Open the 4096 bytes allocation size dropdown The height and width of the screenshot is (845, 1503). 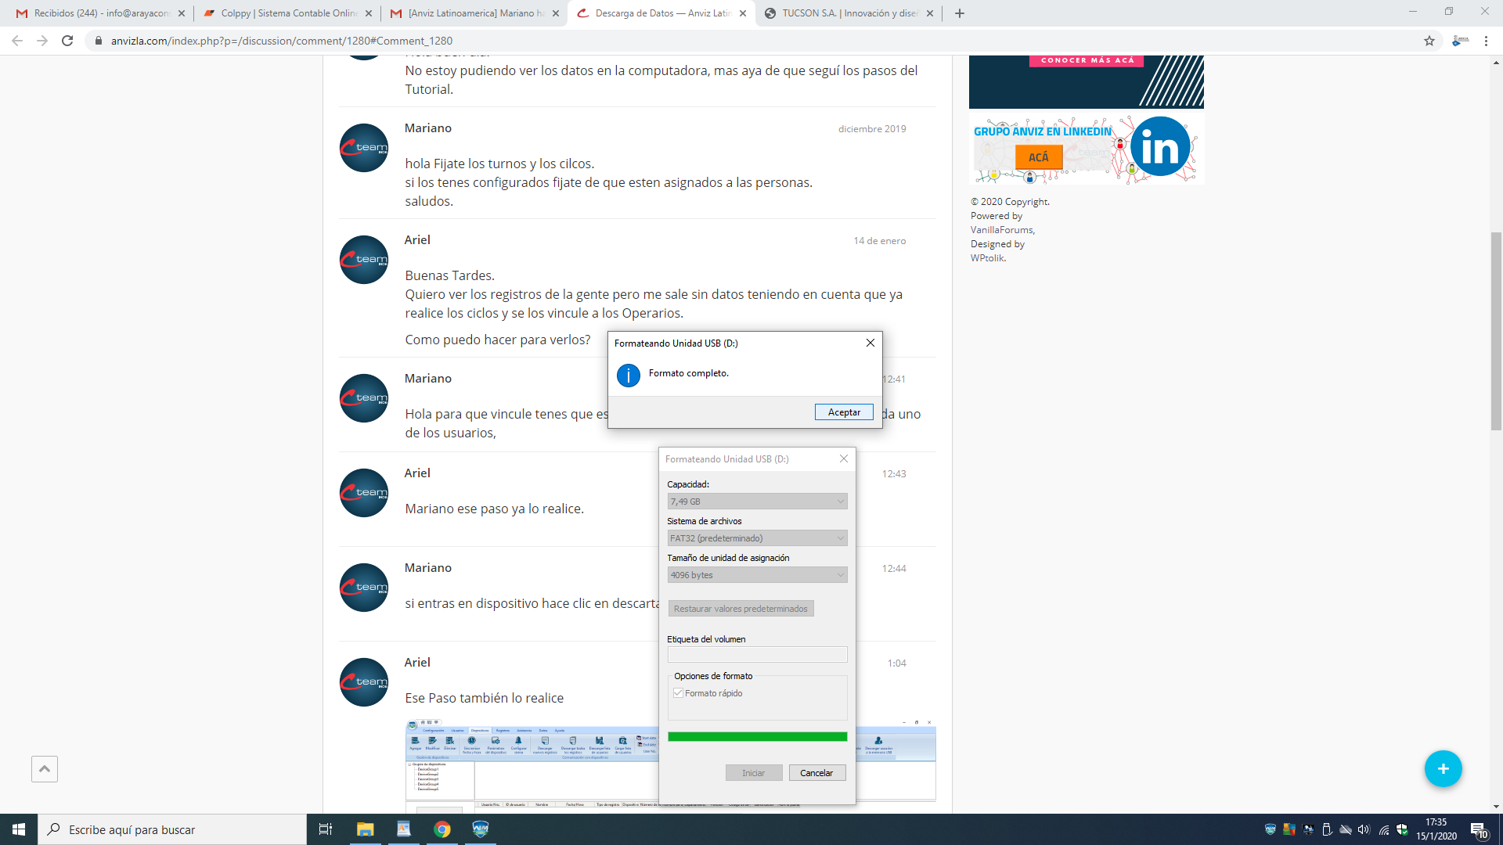pyautogui.click(x=757, y=575)
